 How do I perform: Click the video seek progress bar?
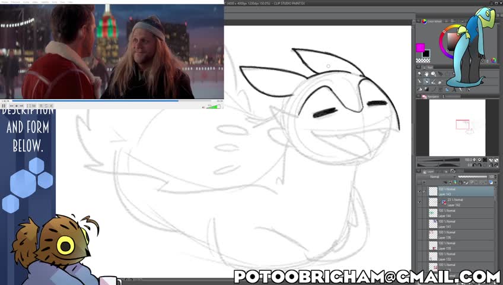(x=89, y=101)
